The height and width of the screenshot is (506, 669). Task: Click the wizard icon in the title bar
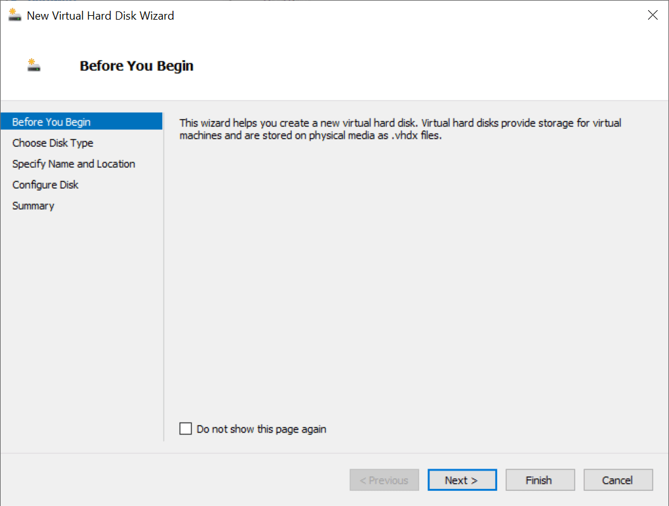point(15,15)
